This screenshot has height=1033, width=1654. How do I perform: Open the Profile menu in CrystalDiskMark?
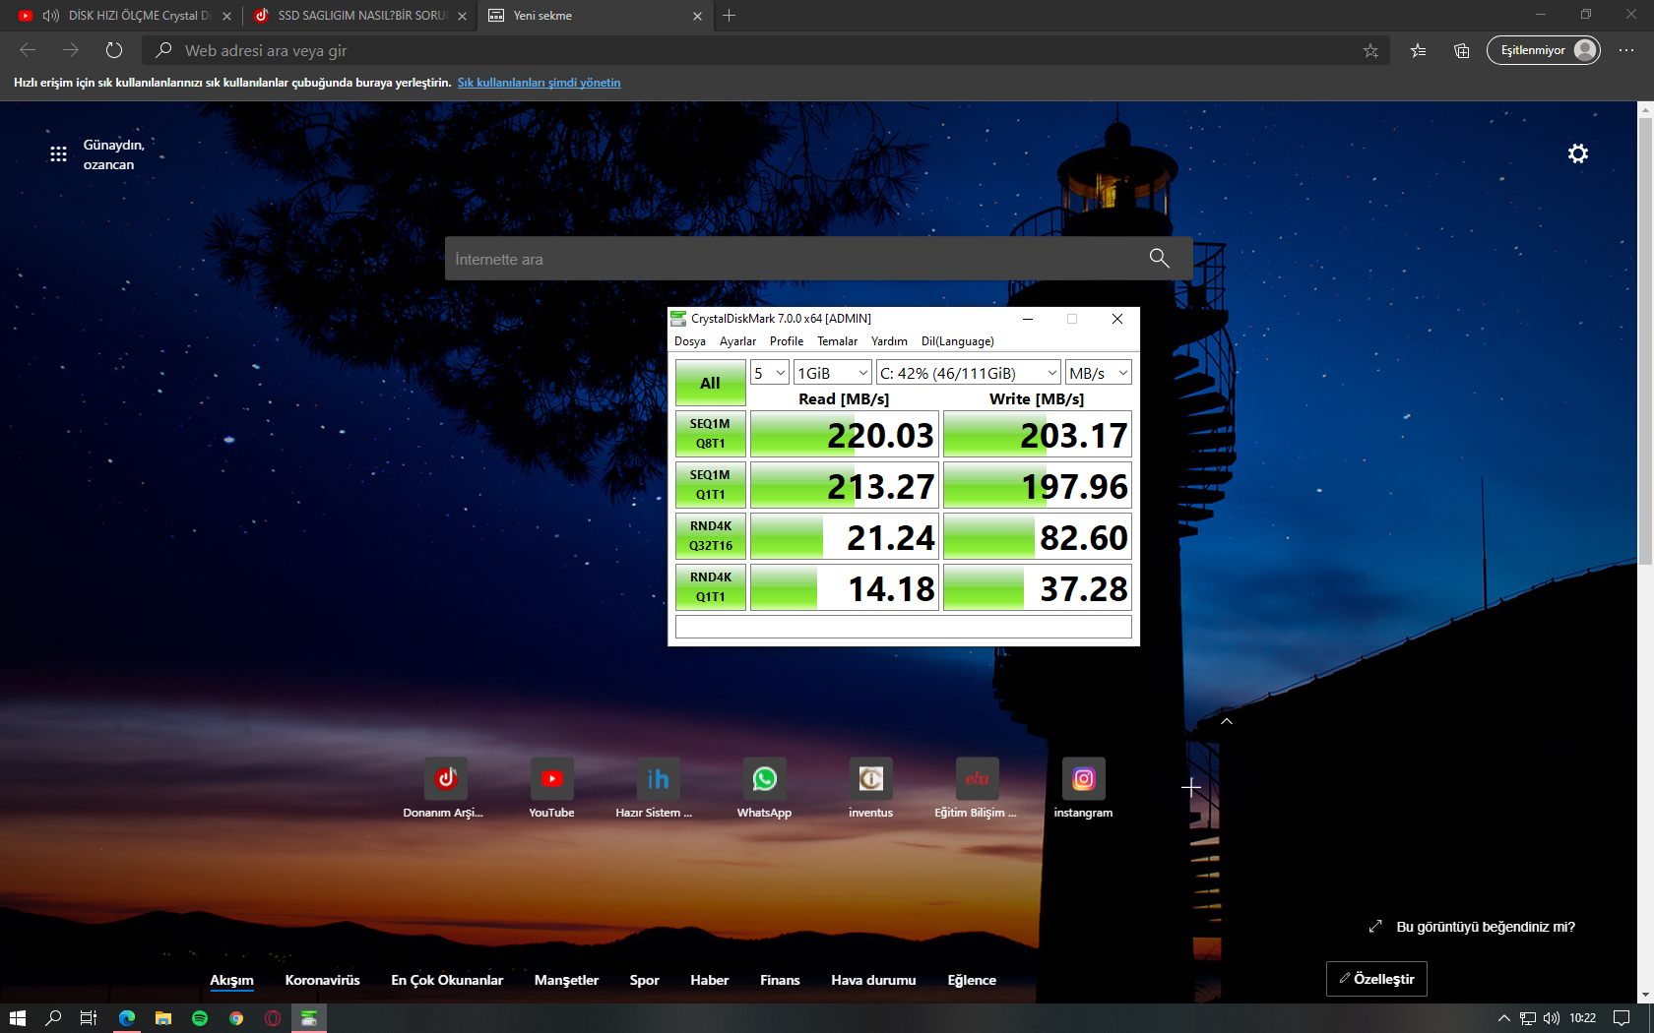(787, 341)
